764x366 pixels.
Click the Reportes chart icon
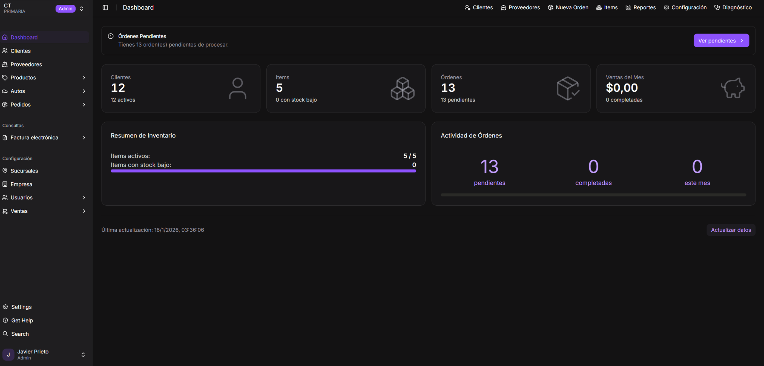tap(628, 7)
